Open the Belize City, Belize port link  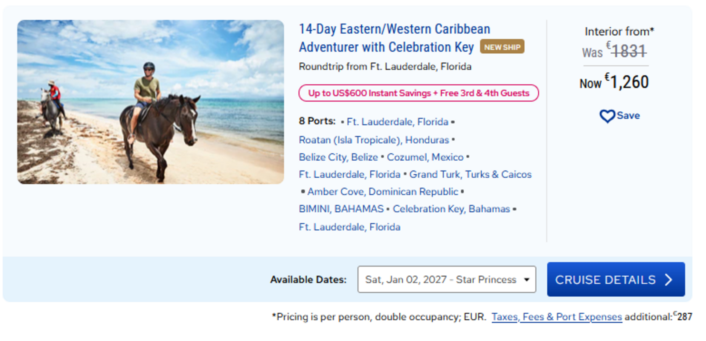(338, 157)
